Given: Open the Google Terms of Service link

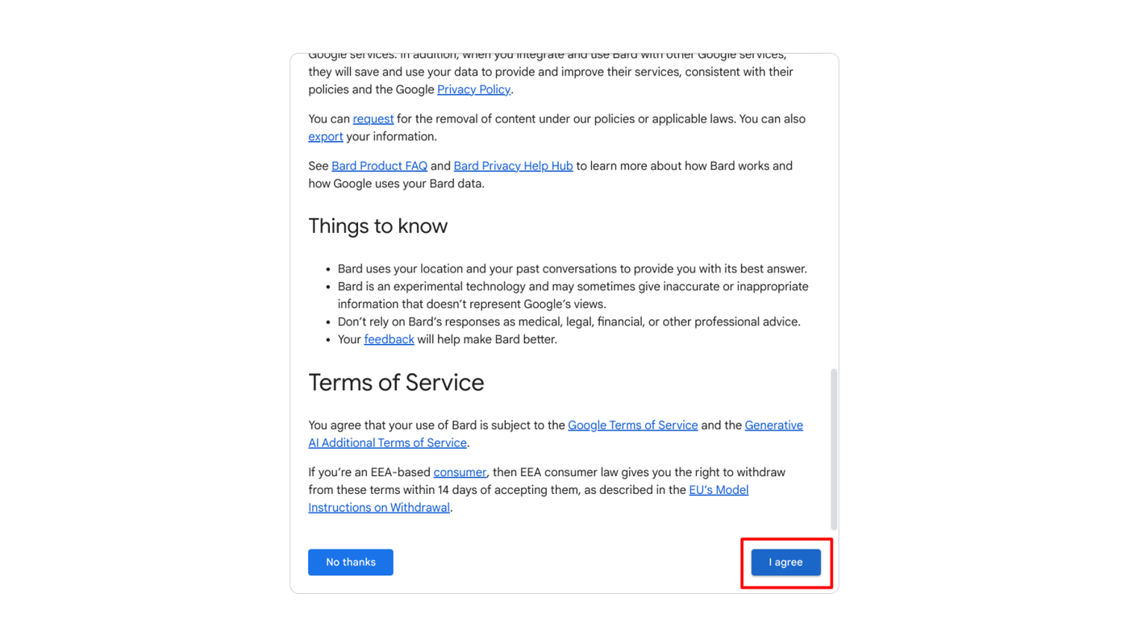Looking at the screenshot, I should pyautogui.click(x=632, y=425).
